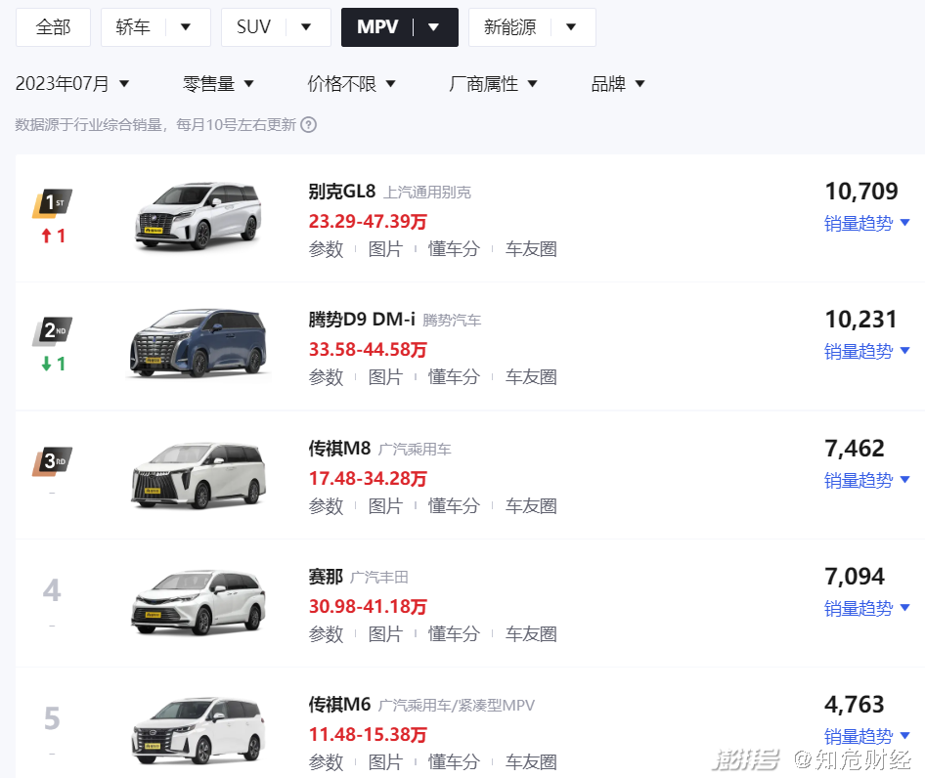Open 懂车分 for 赛那

tap(454, 634)
